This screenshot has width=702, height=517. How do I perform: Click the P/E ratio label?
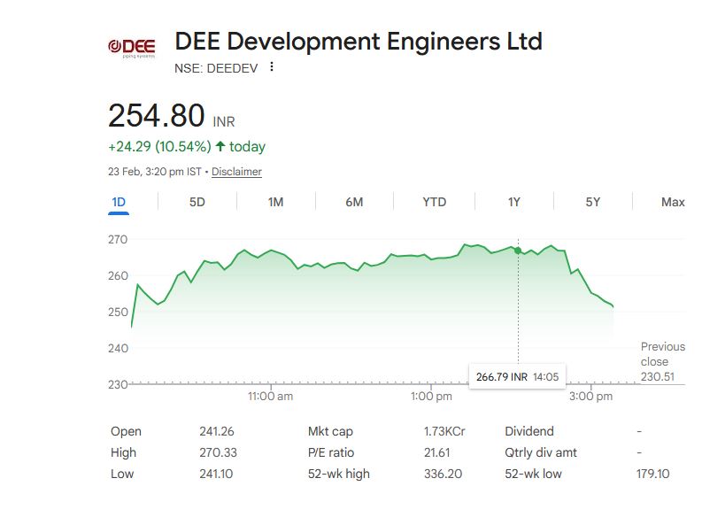coord(330,452)
